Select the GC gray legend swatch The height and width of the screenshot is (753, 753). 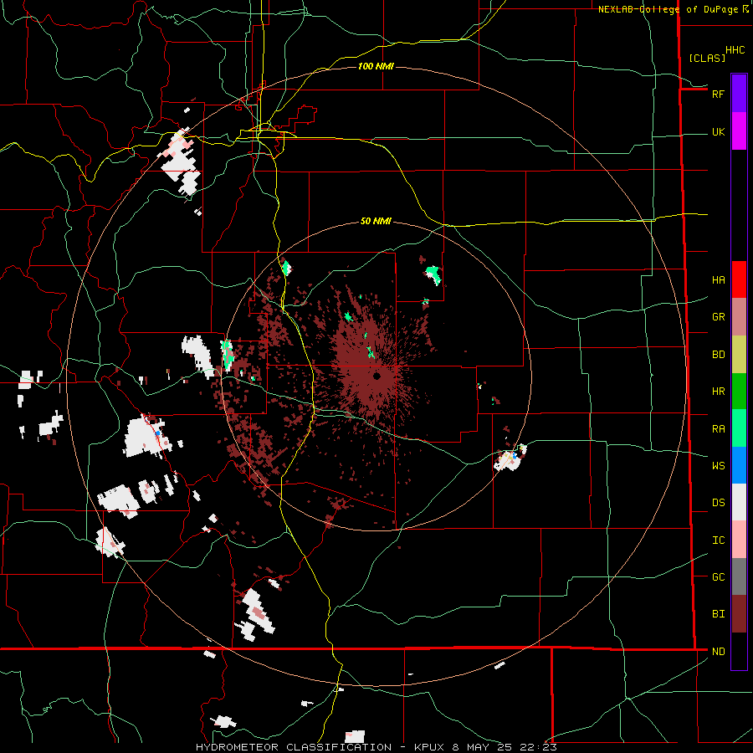[x=739, y=576]
